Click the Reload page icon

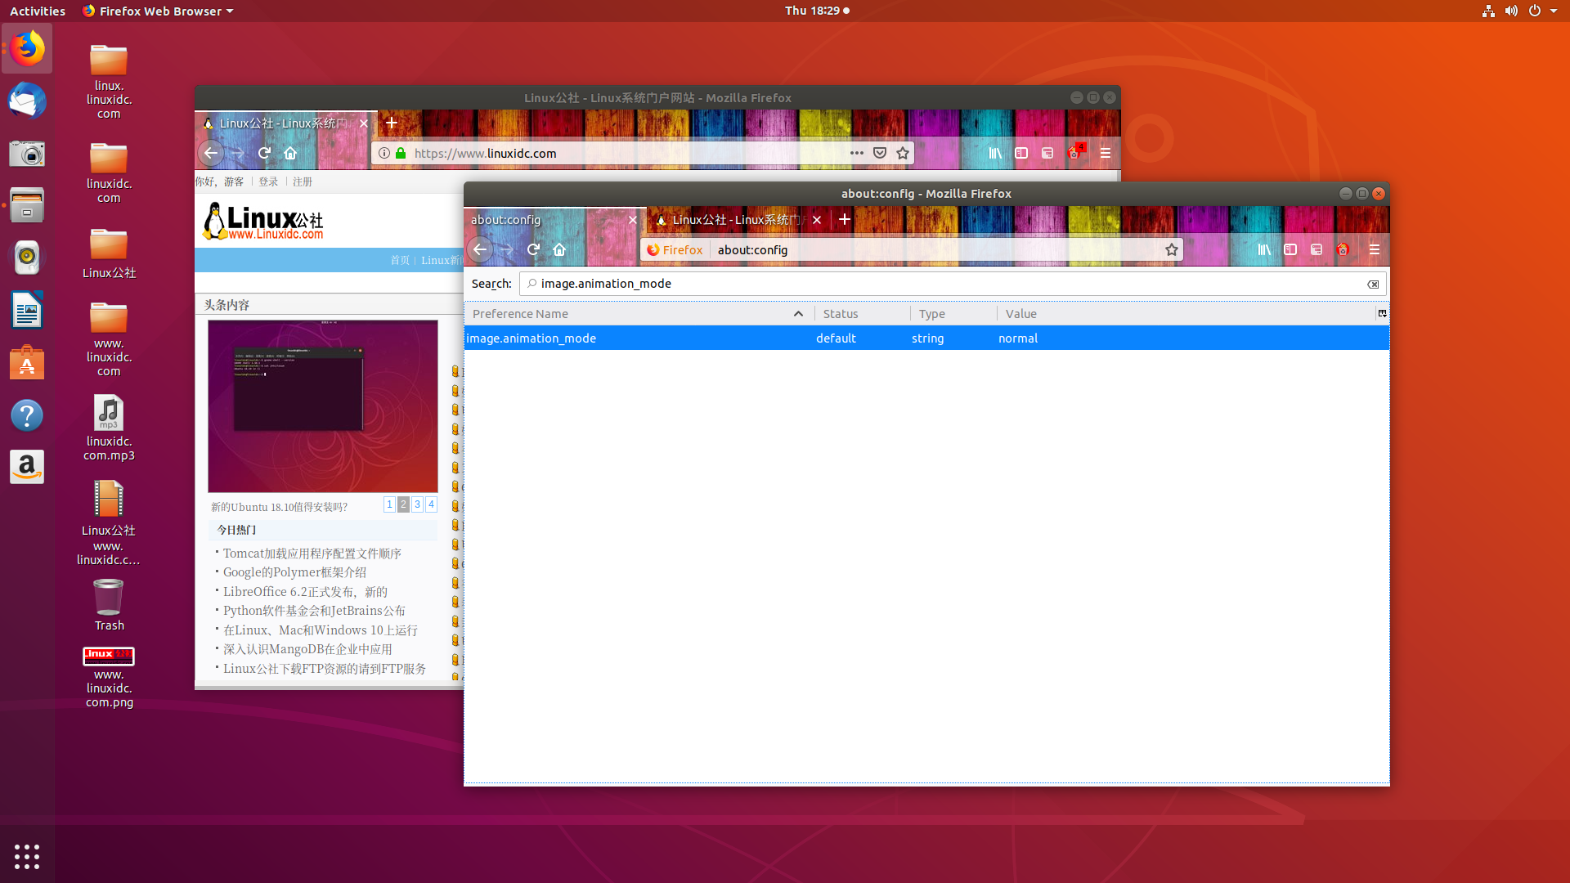pos(534,249)
